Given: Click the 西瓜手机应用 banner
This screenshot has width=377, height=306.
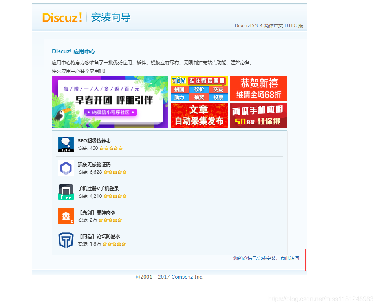Looking at the screenshot, I should tap(258, 115).
